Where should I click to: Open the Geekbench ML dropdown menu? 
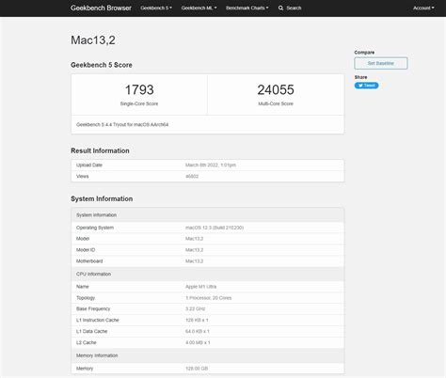coord(199,8)
